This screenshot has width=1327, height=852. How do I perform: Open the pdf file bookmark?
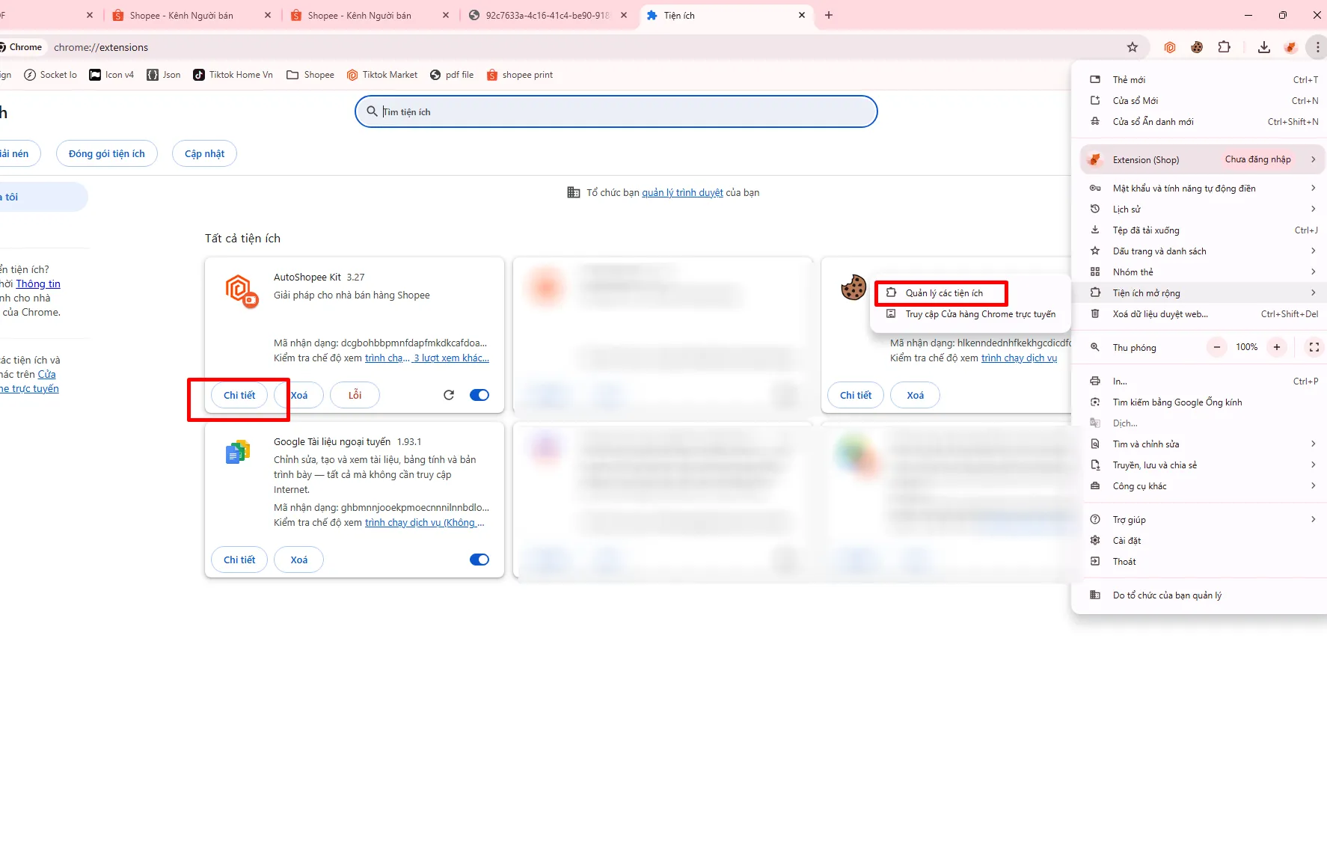click(x=452, y=75)
